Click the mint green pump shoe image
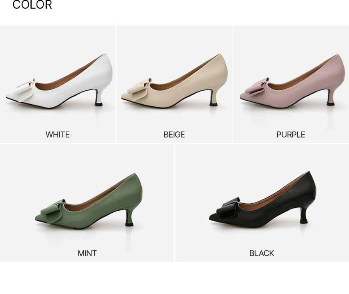The width and height of the screenshot is (349, 294). pyautogui.click(x=89, y=201)
